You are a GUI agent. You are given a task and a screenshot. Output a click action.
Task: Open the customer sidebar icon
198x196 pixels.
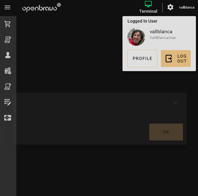click(x=8, y=55)
